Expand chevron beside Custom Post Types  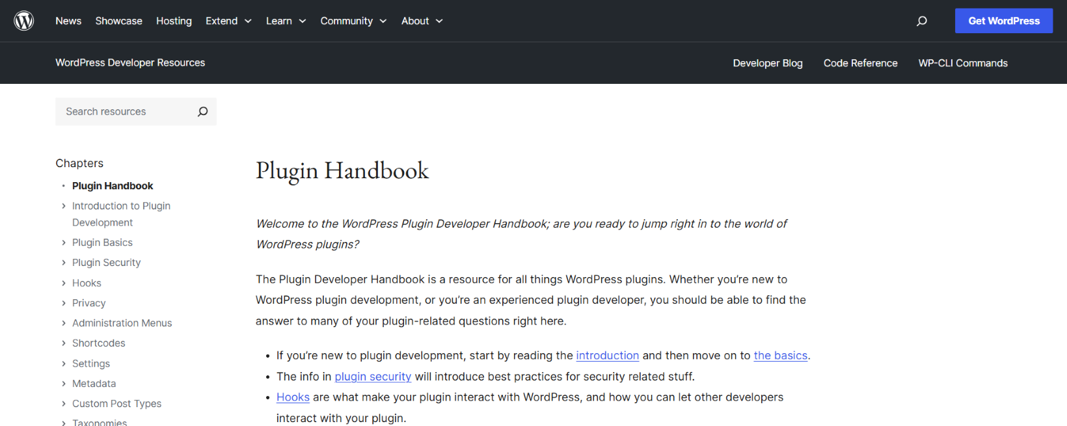pos(64,404)
